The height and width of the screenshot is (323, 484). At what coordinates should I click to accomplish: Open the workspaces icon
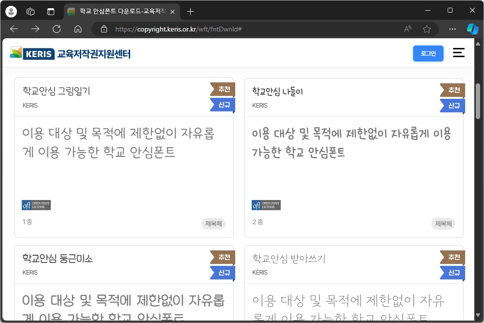30,12
